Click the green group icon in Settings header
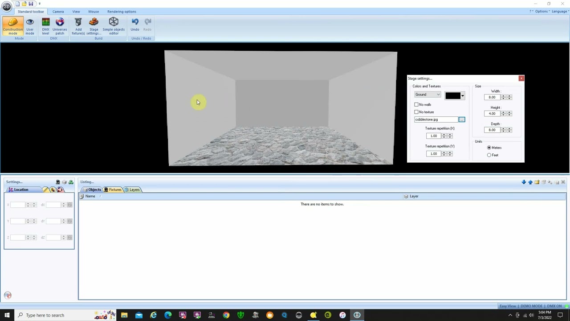 click(71, 182)
